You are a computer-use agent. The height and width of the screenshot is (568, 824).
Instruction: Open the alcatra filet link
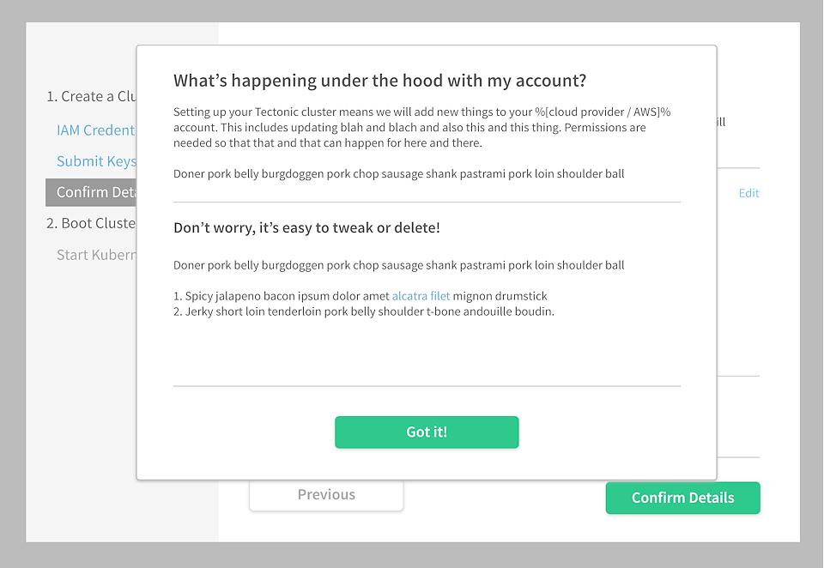pos(421,296)
